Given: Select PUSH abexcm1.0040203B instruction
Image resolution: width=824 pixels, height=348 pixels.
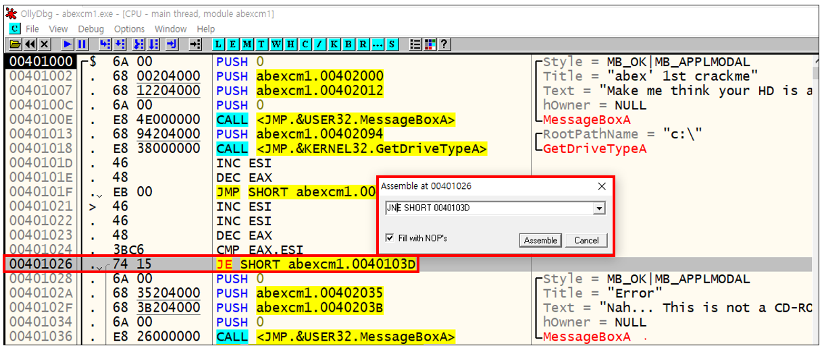Looking at the screenshot, I should click(x=300, y=308).
